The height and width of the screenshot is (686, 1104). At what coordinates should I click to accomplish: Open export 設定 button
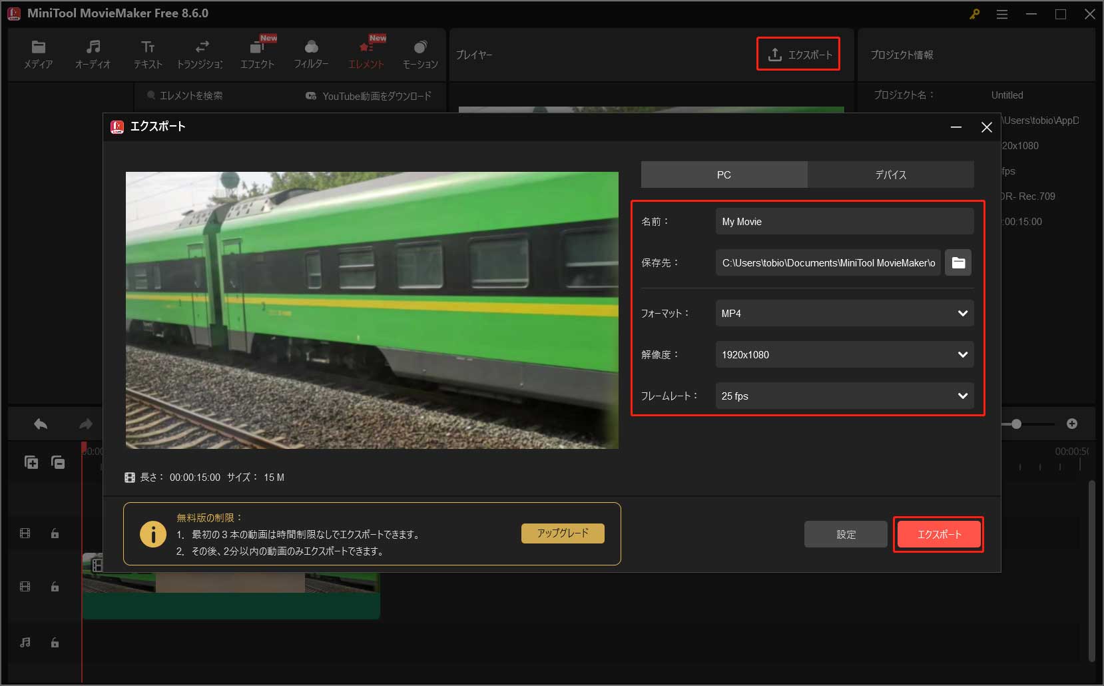click(846, 534)
